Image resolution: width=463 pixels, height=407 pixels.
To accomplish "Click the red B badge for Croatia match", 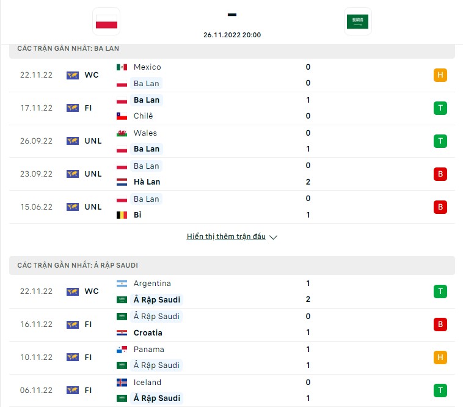I will click(440, 324).
